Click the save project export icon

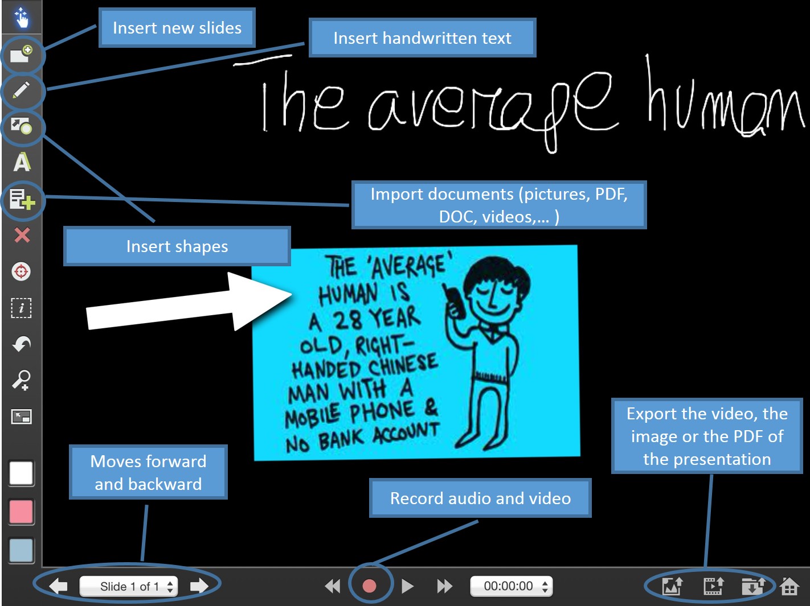752,586
